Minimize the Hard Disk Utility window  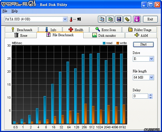click(x=144, y=5)
